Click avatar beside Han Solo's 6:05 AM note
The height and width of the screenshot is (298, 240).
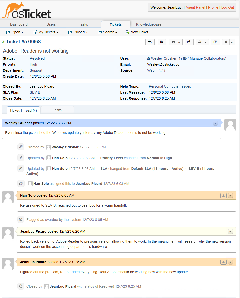coord(8,197)
